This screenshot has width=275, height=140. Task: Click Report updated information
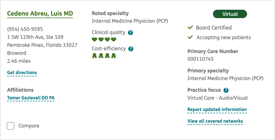click(x=217, y=110)
